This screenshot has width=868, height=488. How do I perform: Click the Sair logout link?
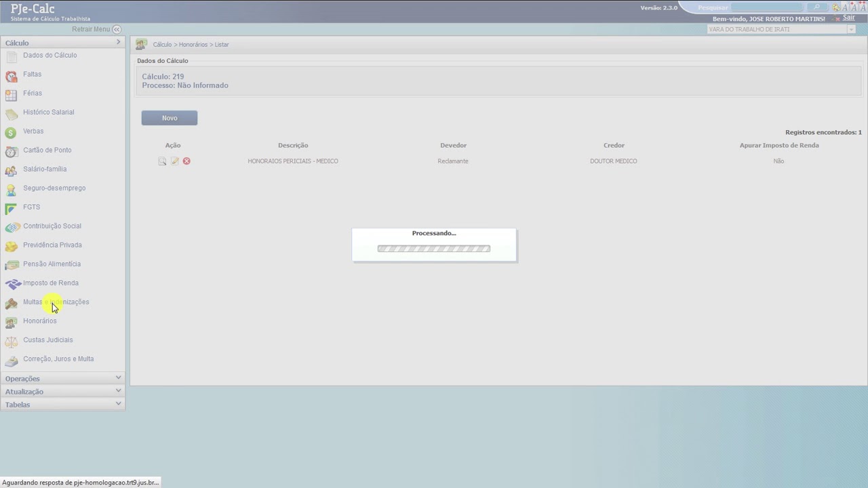click(x=848, y=18)
